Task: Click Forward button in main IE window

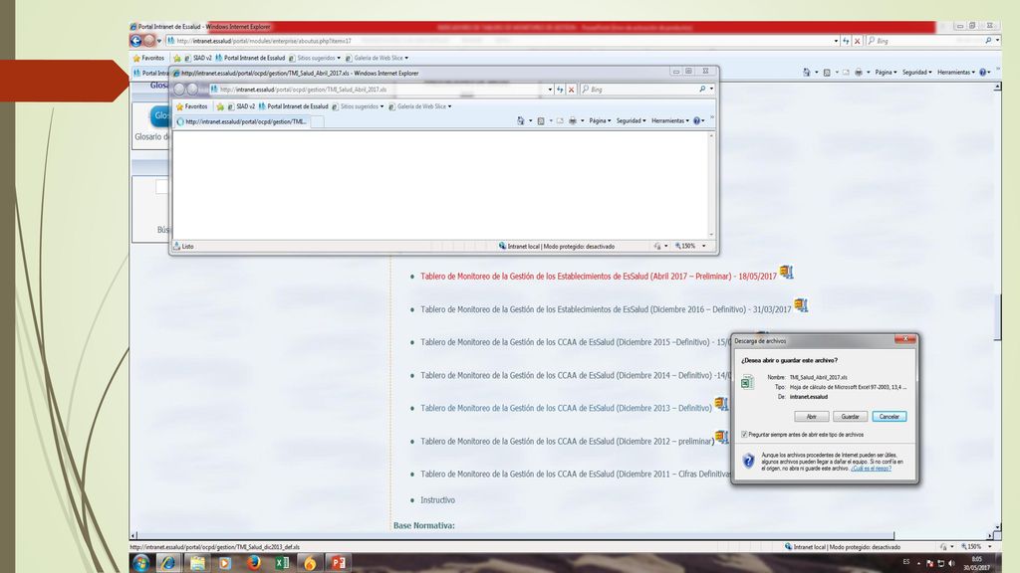Action: tap(149, 40)
